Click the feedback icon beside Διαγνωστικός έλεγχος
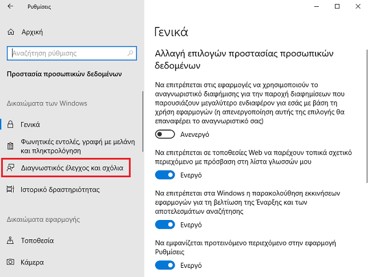Screen dimensions: 368x277 (x=11, y=168)
